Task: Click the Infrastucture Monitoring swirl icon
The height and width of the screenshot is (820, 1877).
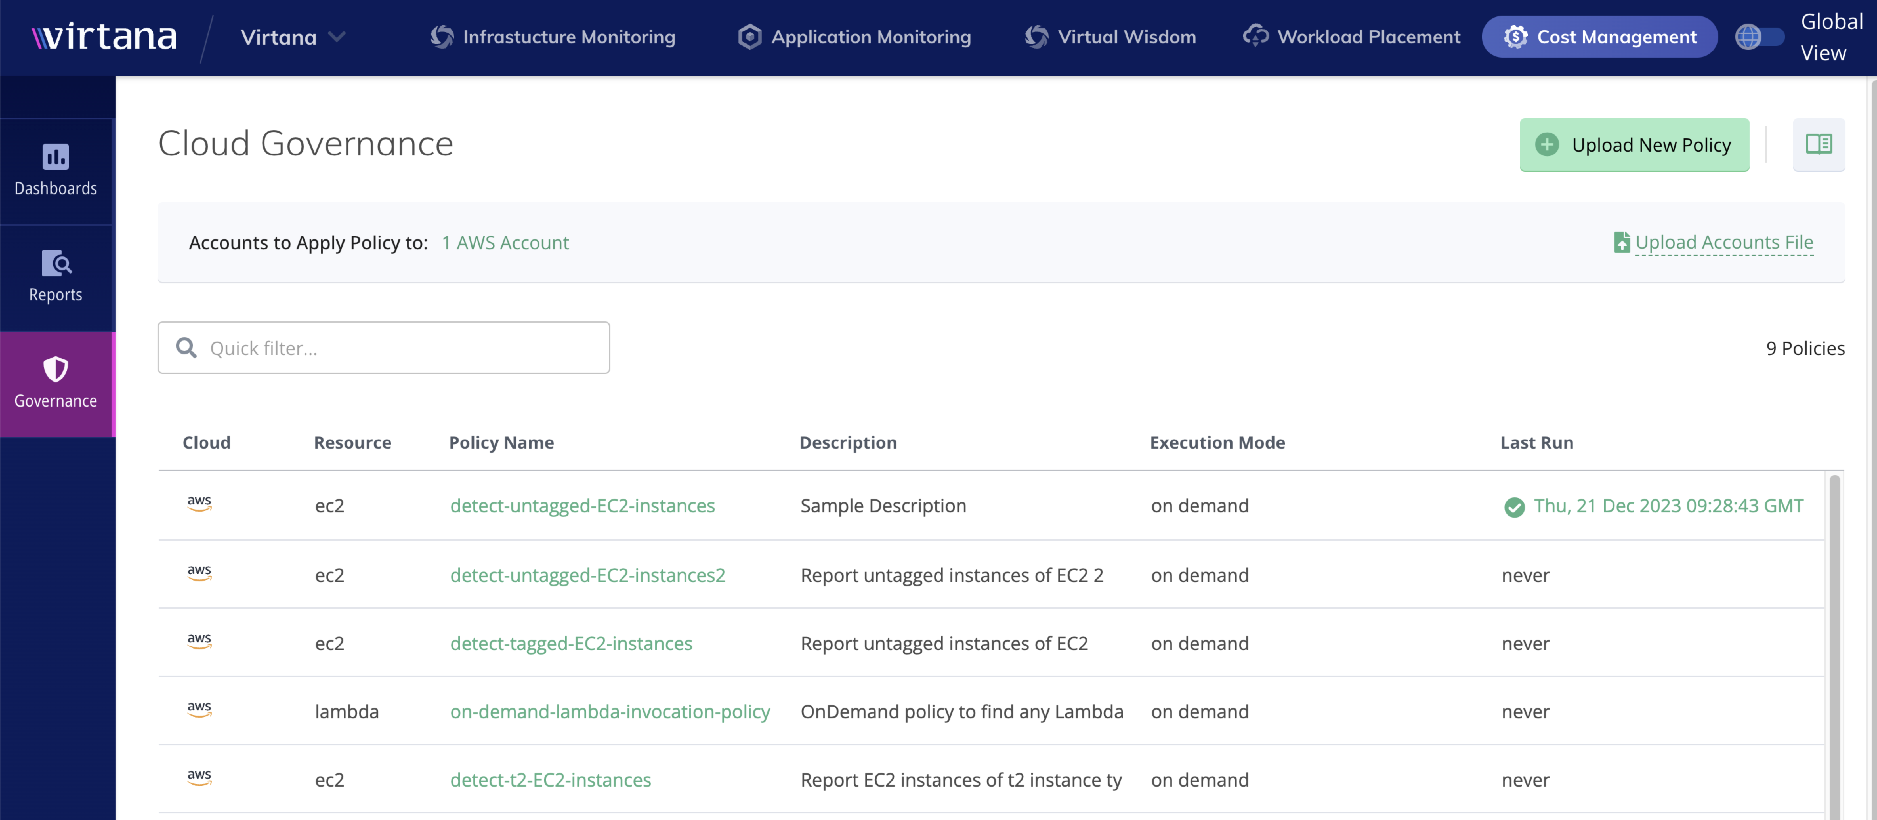Action: coord(442,37)
